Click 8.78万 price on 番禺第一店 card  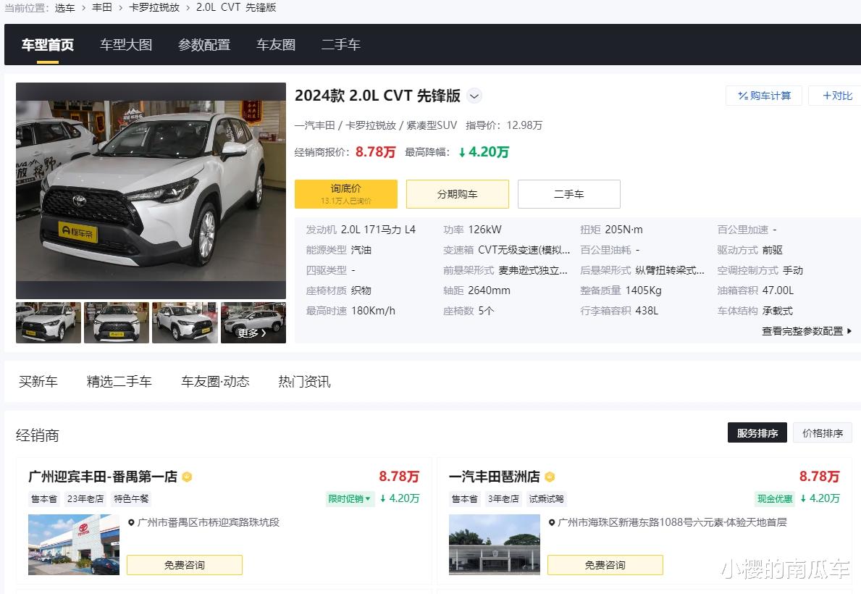coord(399,477)
